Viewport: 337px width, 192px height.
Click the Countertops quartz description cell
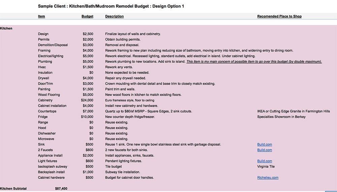pos(148,111)
